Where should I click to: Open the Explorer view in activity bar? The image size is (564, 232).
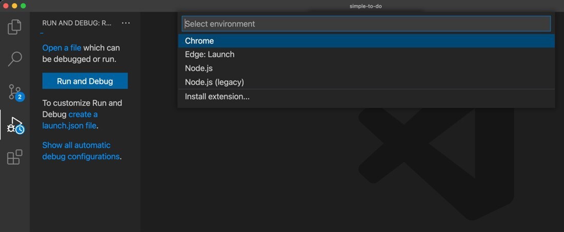click(x=15, y=27)
